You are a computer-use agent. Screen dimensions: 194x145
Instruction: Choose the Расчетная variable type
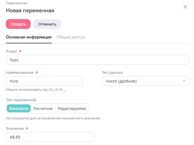[43, 108]
